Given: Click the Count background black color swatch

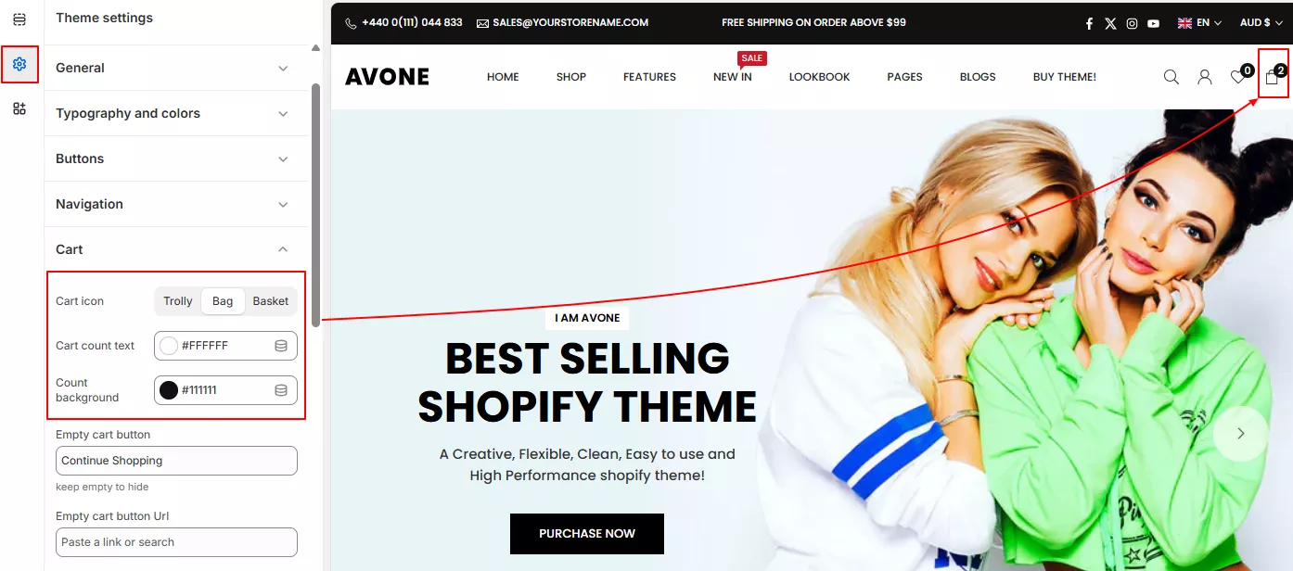Looking at the screenshot, I should point(169,390).
